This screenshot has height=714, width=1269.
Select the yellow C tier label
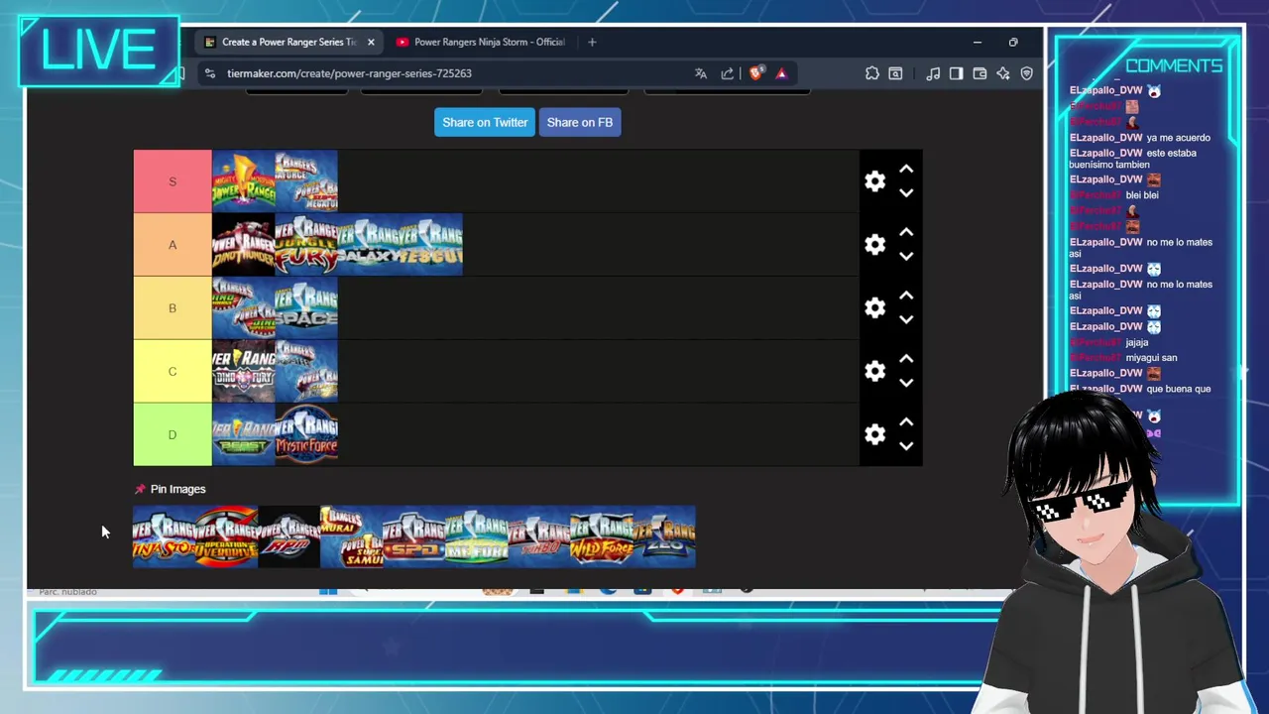point(173,372)
